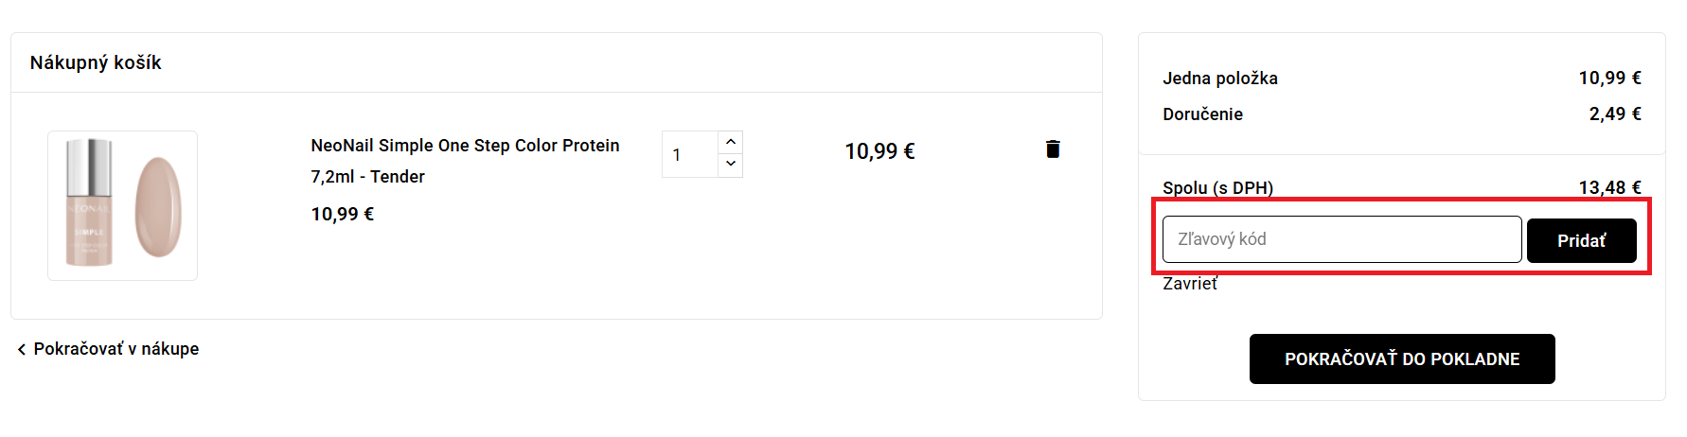Focus the 'Zľavový kód' discount code field
The width and height of the screenshot is (1687, 437).
[1341, 239]
